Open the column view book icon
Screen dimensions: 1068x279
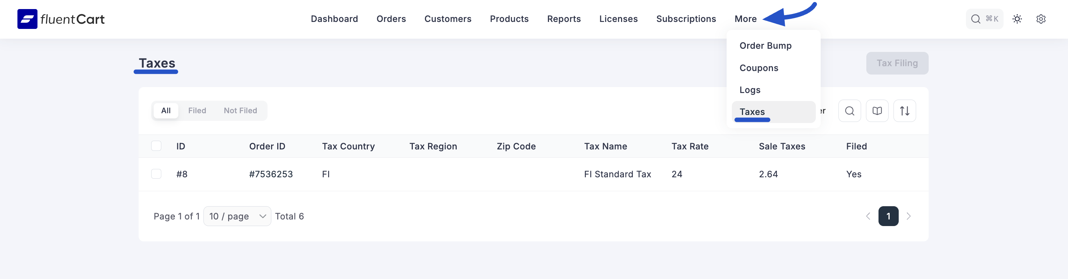point(877,111)
